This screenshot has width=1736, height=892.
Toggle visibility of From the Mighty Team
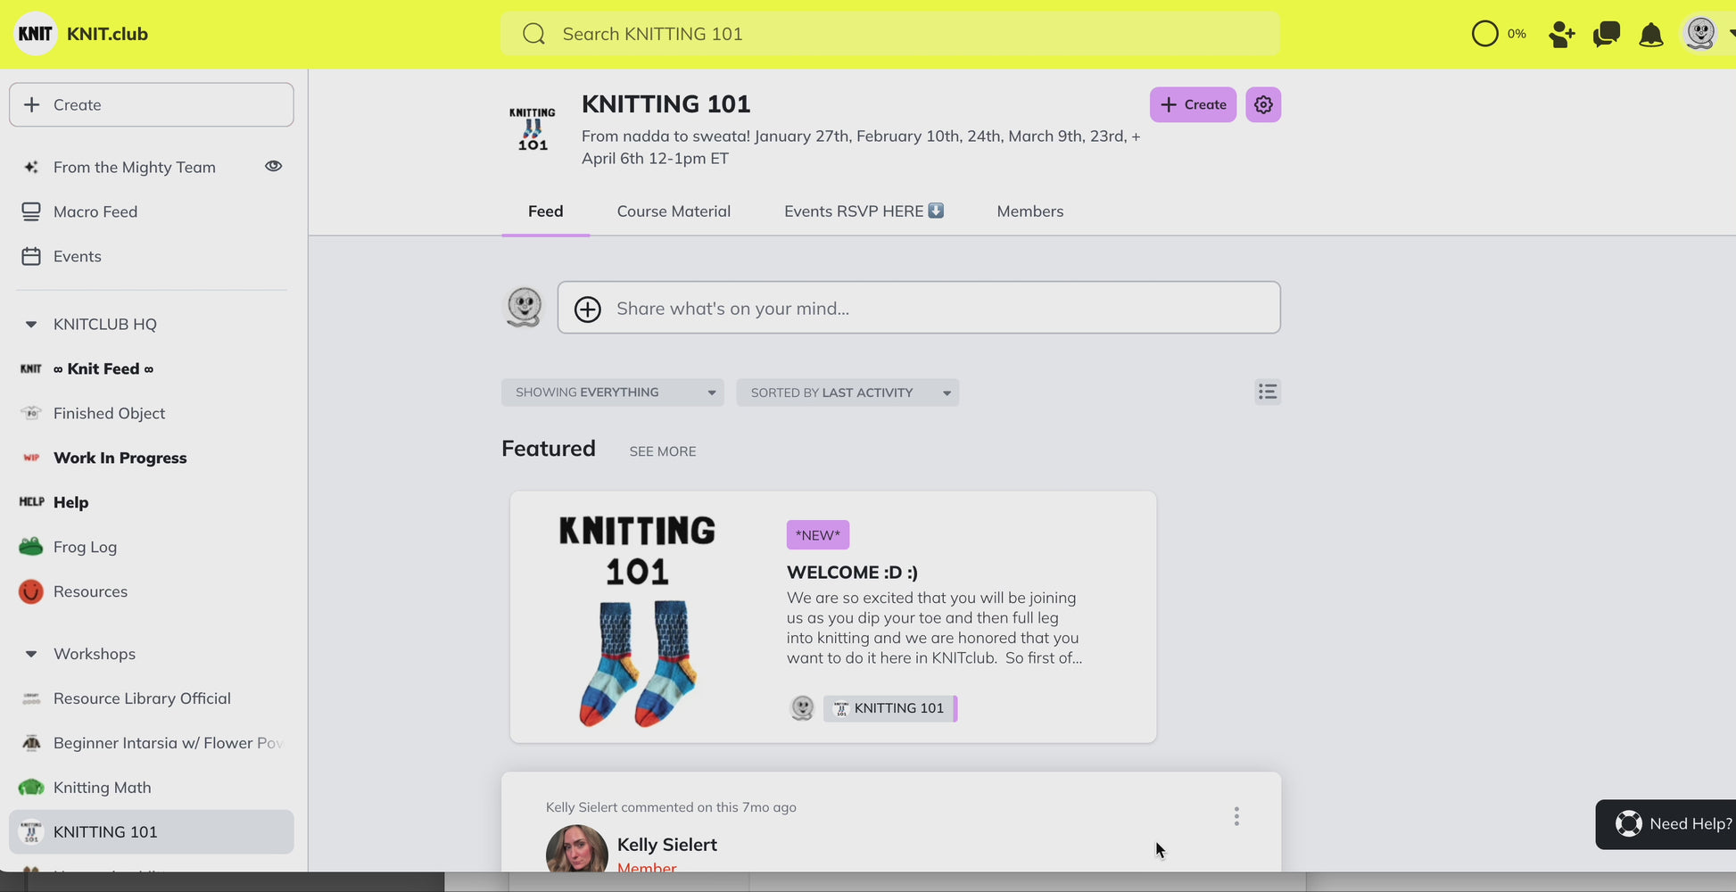[273, 167]
